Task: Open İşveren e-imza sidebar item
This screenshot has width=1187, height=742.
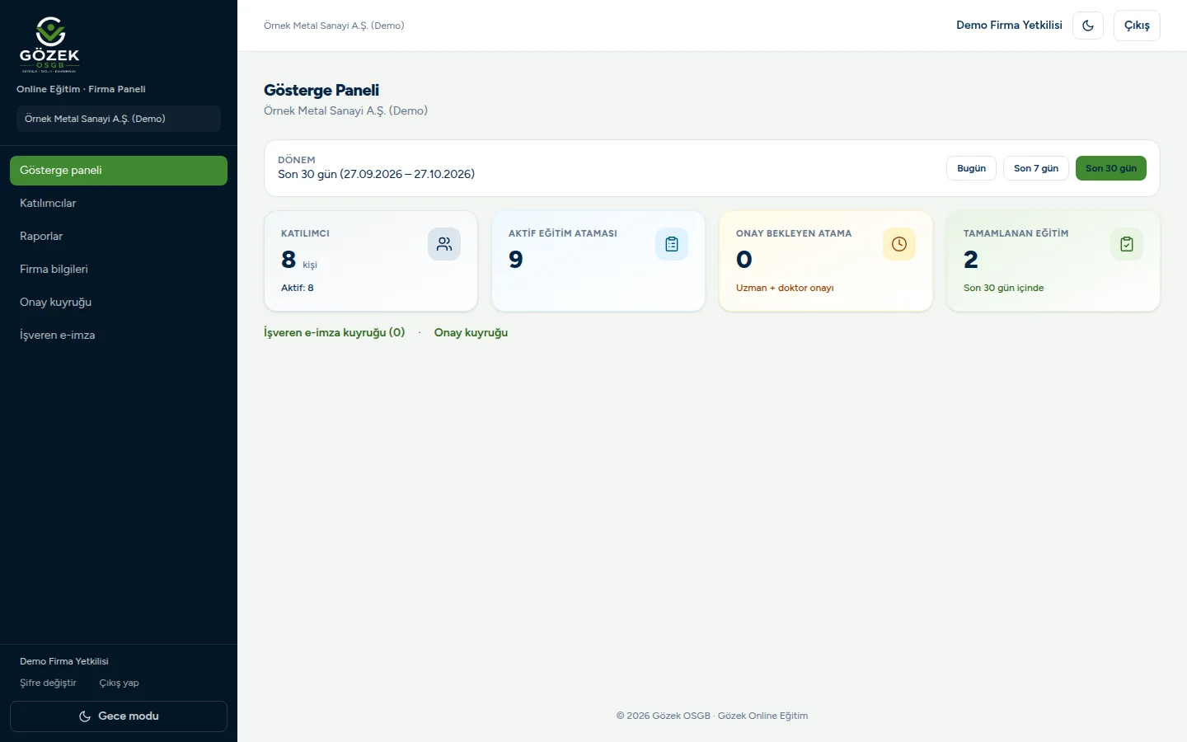Action: point(119,336)
